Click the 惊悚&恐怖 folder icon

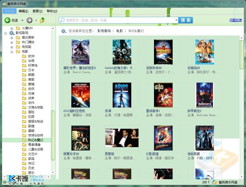click(x=24, y=135)
